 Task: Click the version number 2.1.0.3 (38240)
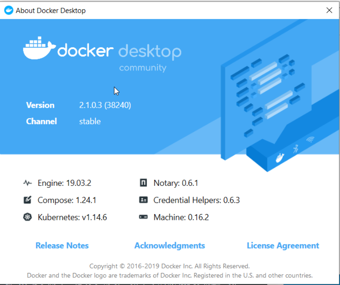105,105
